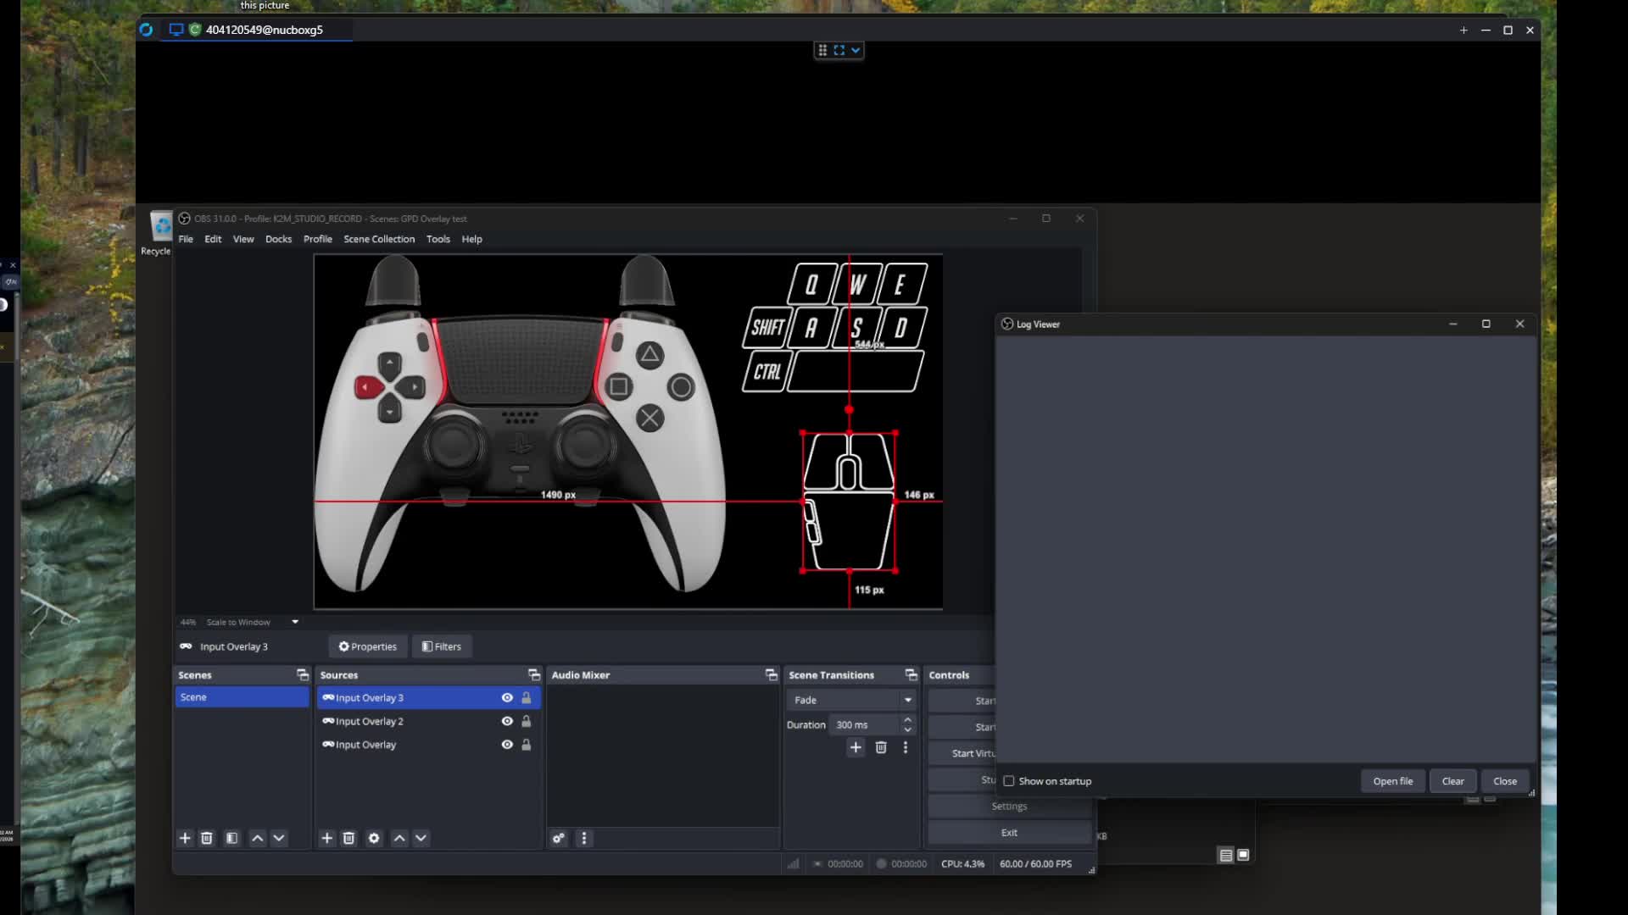Remove the selected scene with trash icon

[x=207, y=838]
